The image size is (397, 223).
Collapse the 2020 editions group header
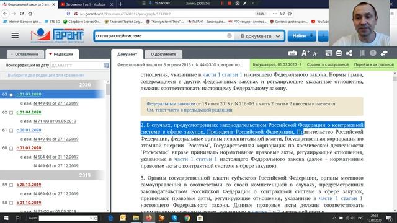[x=52, y=85]
